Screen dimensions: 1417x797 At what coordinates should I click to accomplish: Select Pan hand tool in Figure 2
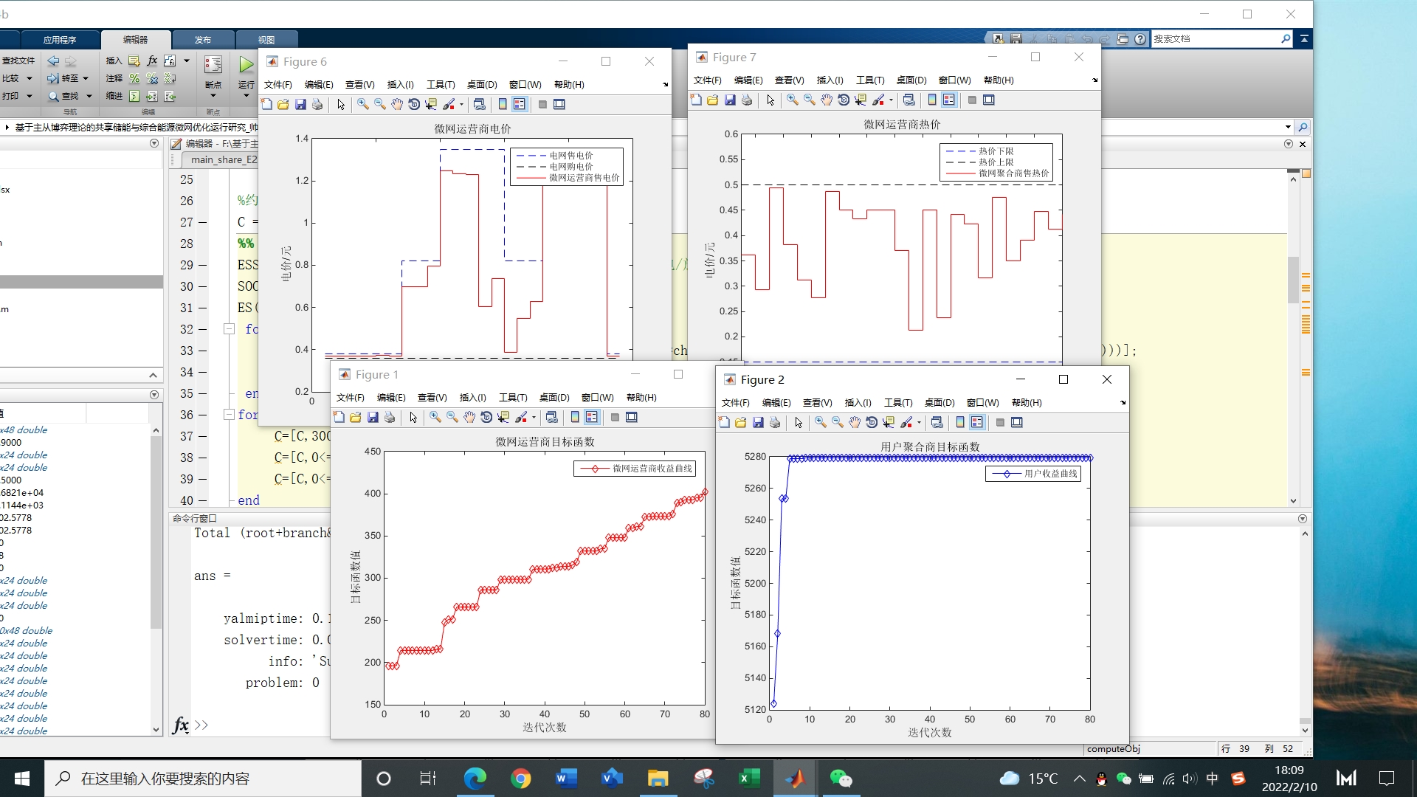pos(855,422)
